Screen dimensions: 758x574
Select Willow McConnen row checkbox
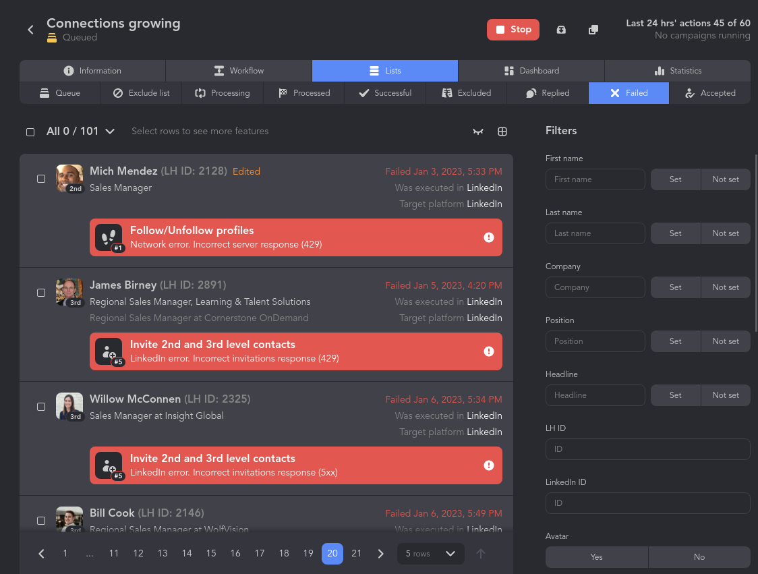coord(41,407)
